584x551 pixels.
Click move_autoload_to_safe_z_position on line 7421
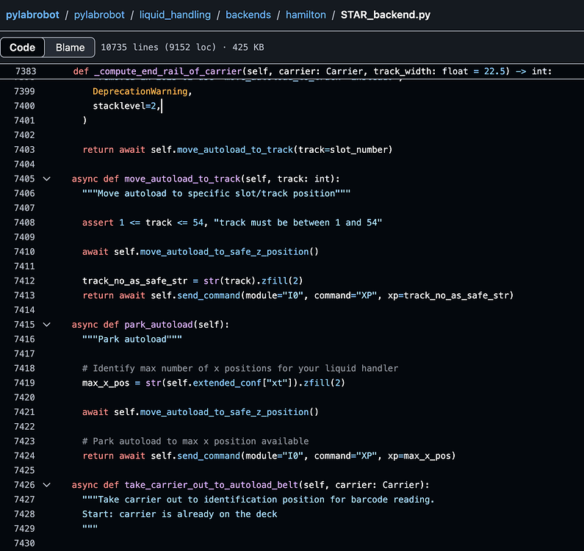pyautogui.click(x=224, y=412)
